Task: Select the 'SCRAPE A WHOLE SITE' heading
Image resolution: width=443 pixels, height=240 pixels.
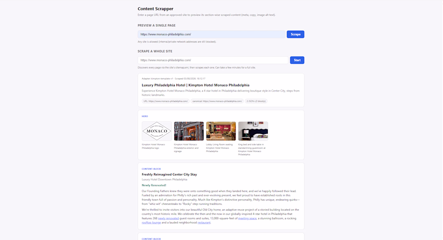Action: (155, 51)
